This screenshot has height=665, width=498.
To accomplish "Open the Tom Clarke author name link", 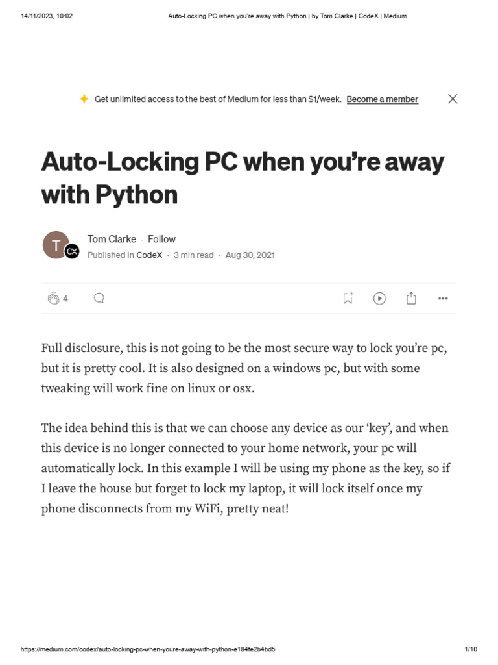I will point(112,239).
